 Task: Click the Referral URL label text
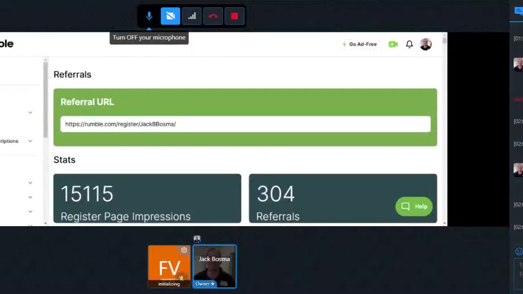click(87, 102)
